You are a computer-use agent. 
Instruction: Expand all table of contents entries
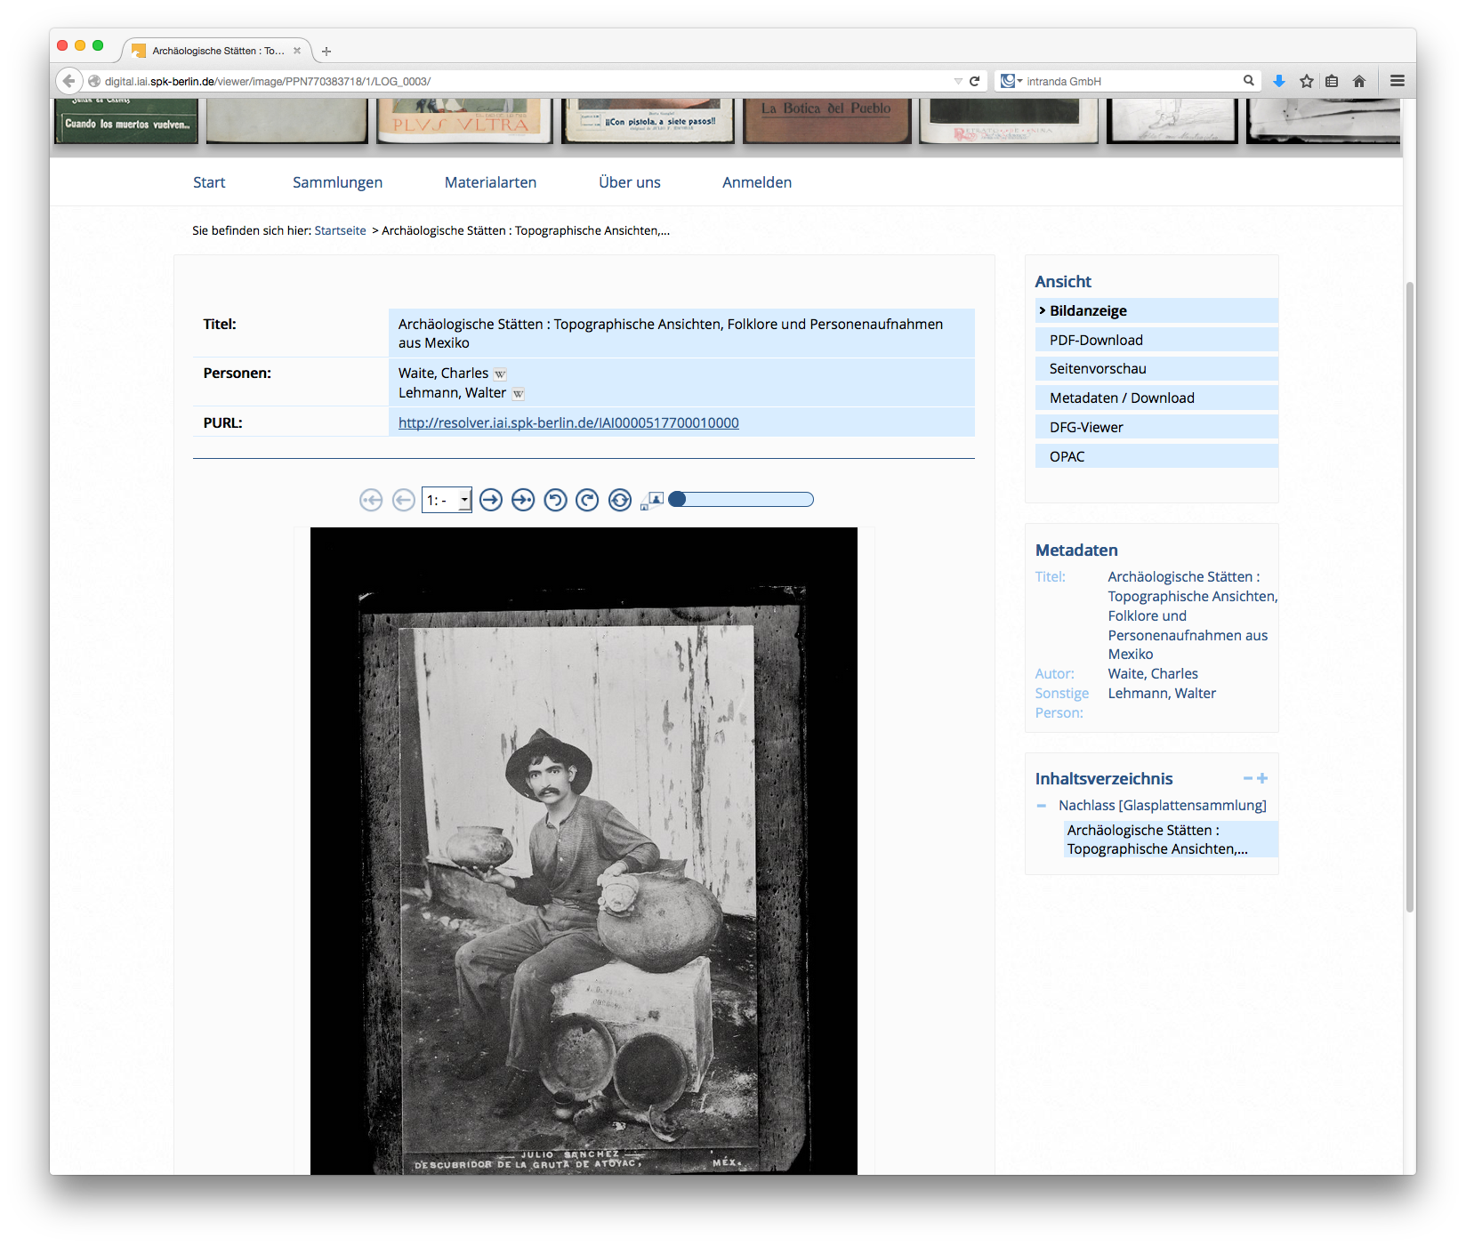[1262, 778]
